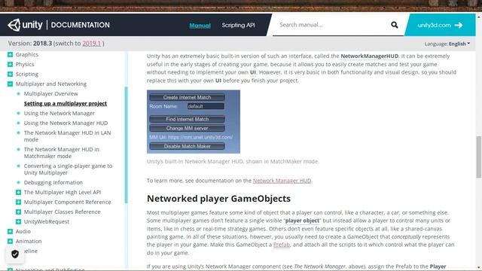This screenshot has width=482, height=271.
Task: Collapse the Multiplayer and Networking section
Action: pyautogui.click(x=10, y=84)
